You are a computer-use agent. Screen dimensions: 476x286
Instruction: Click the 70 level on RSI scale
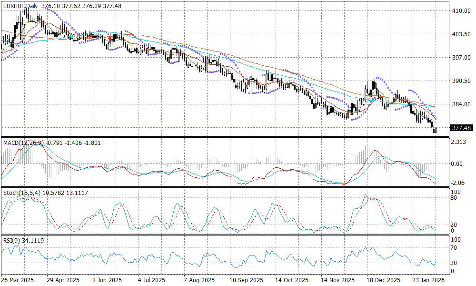click(x=456, y=248)
